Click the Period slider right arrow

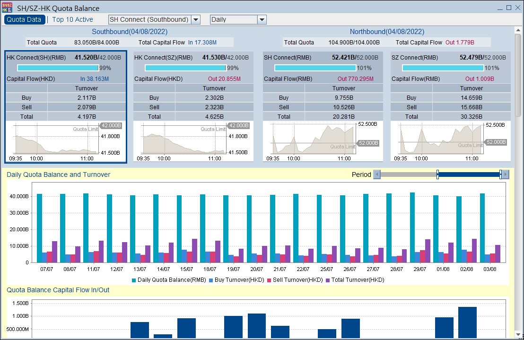pos(506,174)
